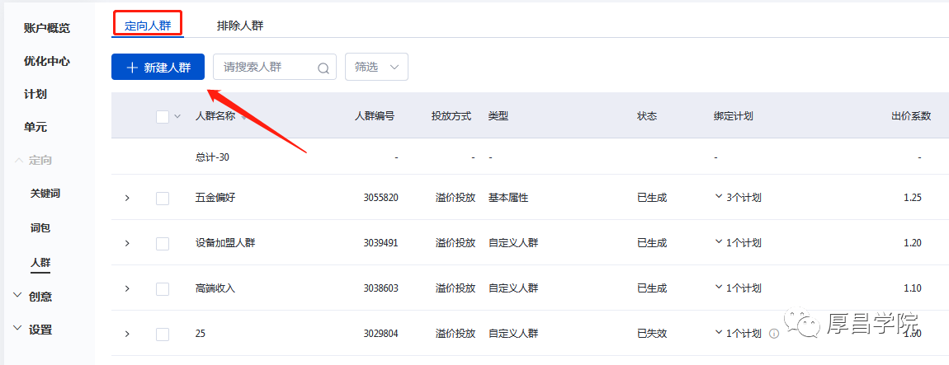Click bid coefficient 1.10
The height and width of the screenshot is (365, 949).
coord(913,288)
